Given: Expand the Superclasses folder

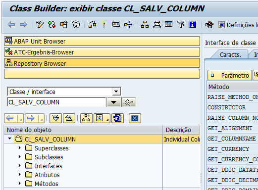Looking at the screenshot, I should point(20,148).
